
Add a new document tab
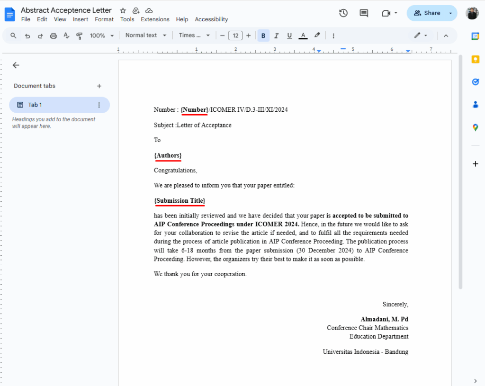pos(99,86)
